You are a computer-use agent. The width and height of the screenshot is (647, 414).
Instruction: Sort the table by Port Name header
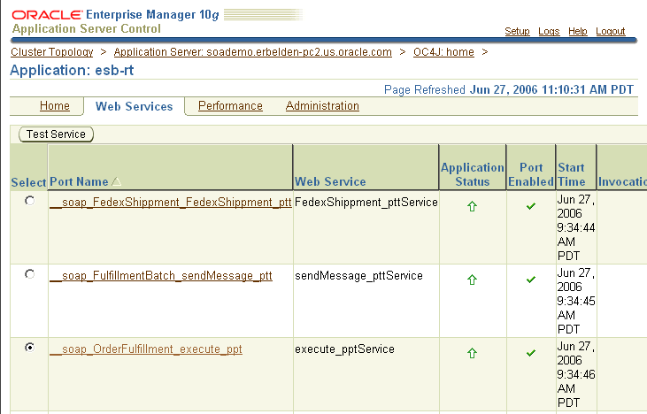pos(79,182)
